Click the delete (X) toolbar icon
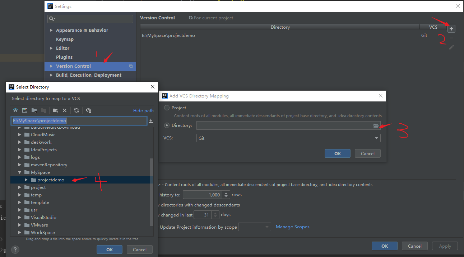Screen dimensions: 464x257 pos(65,110)
